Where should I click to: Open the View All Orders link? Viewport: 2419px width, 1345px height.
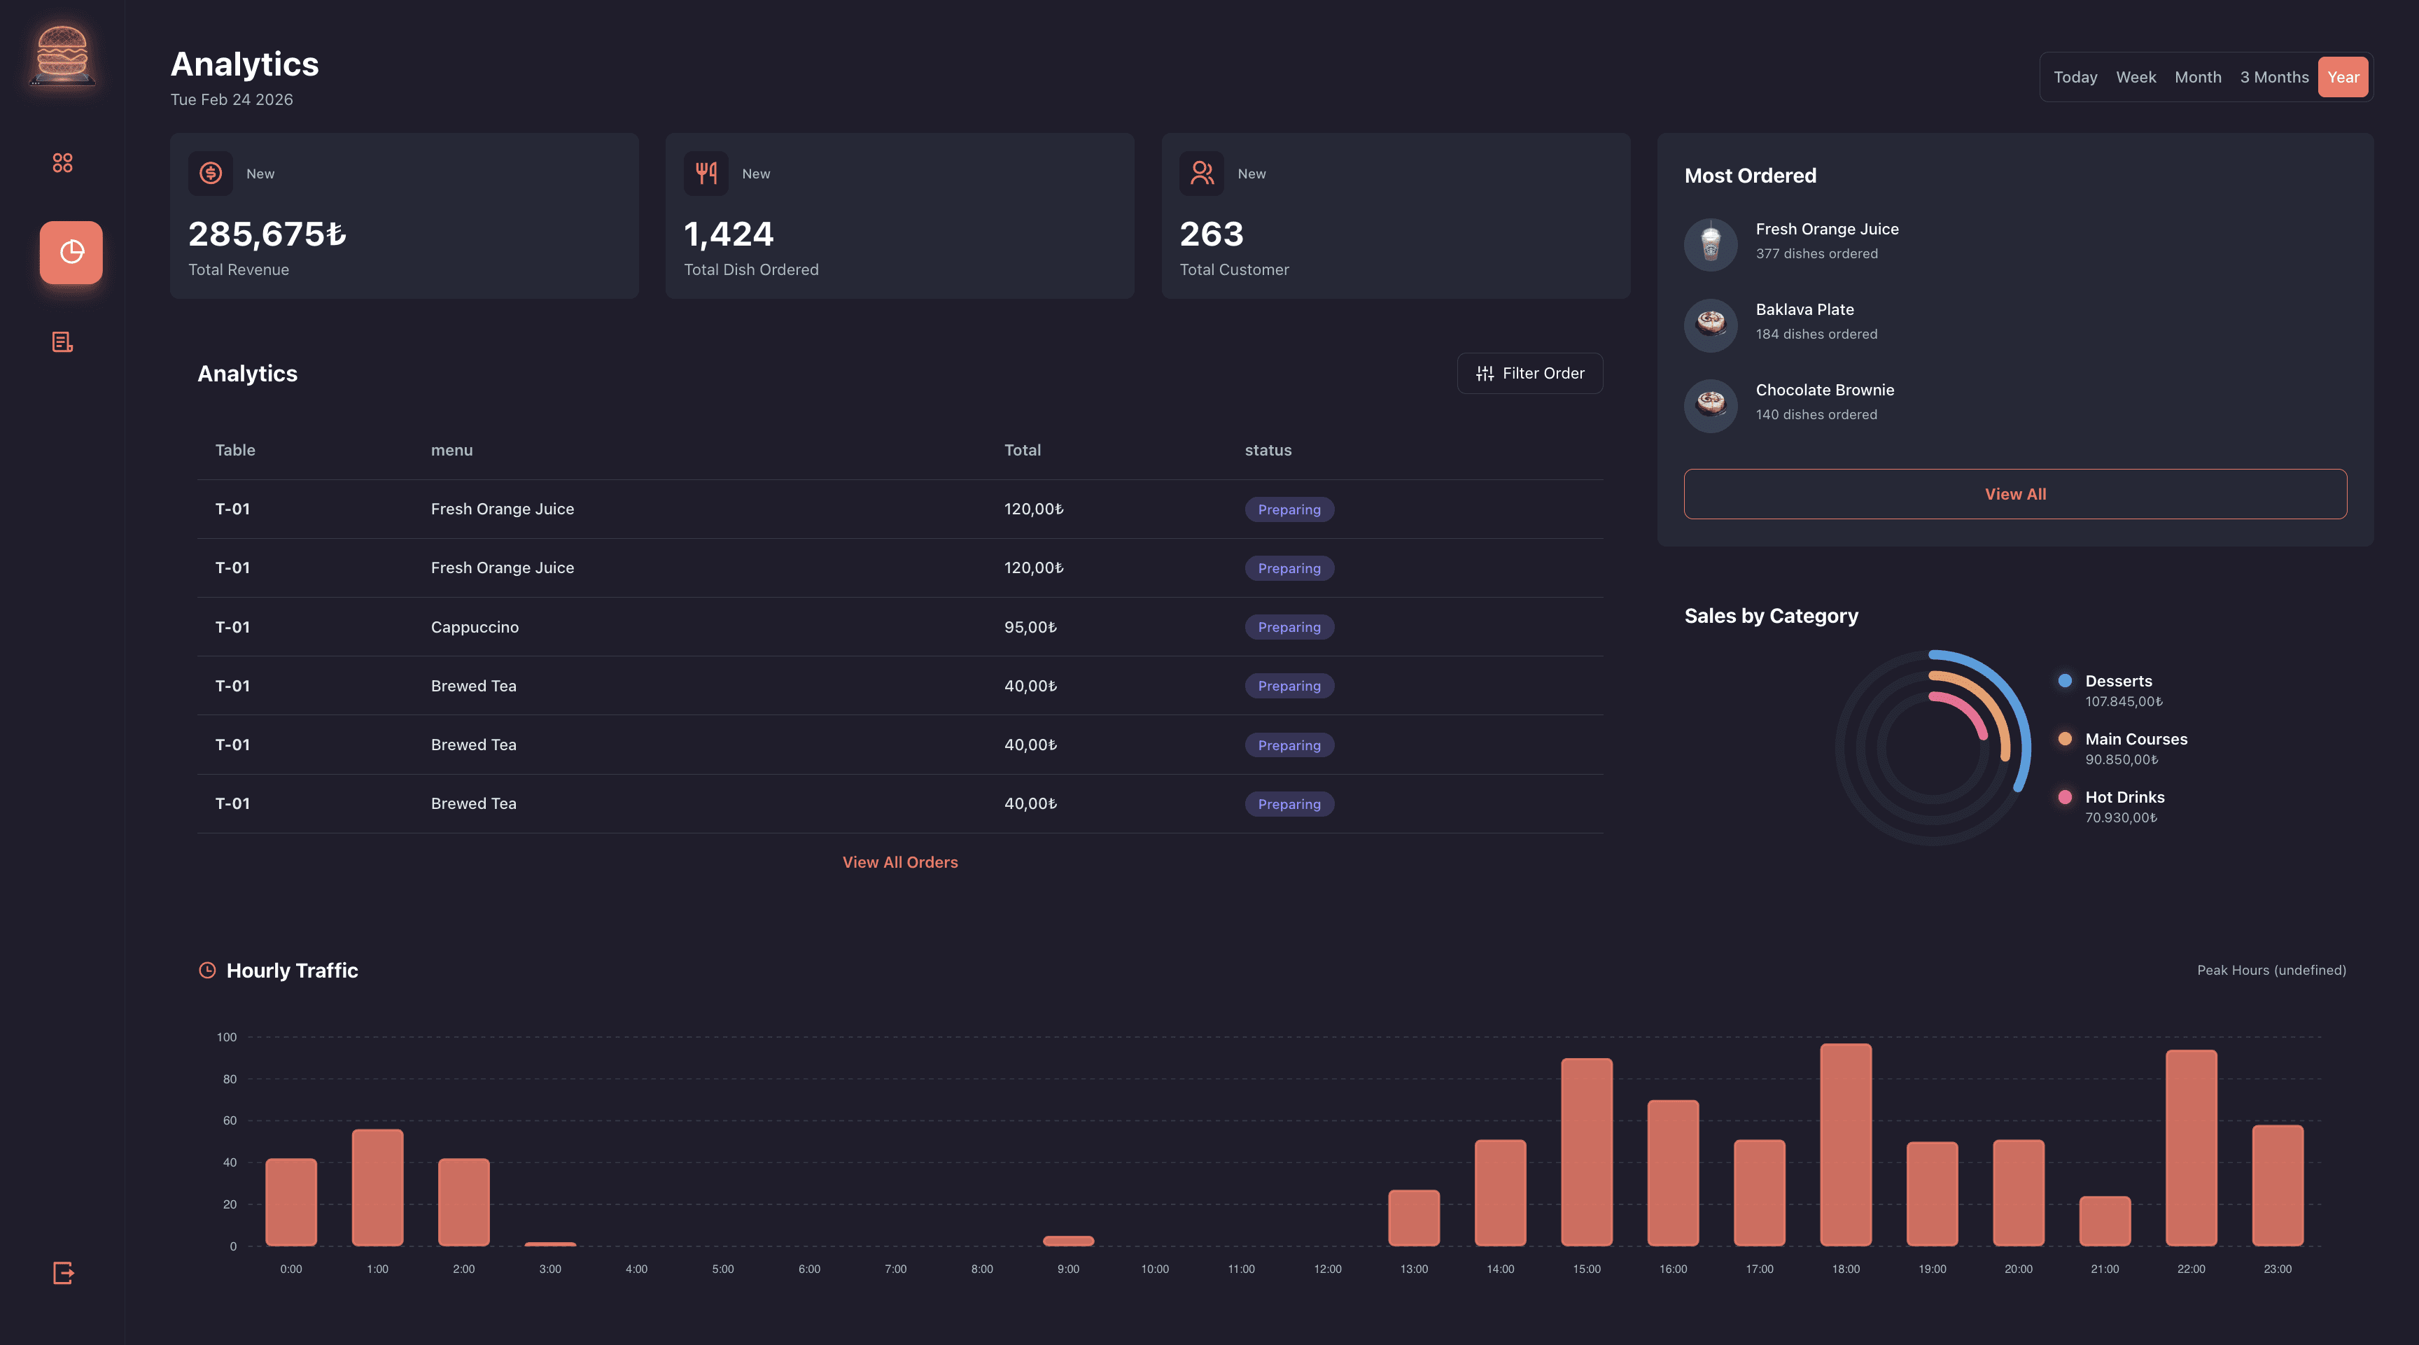[899, 861]
